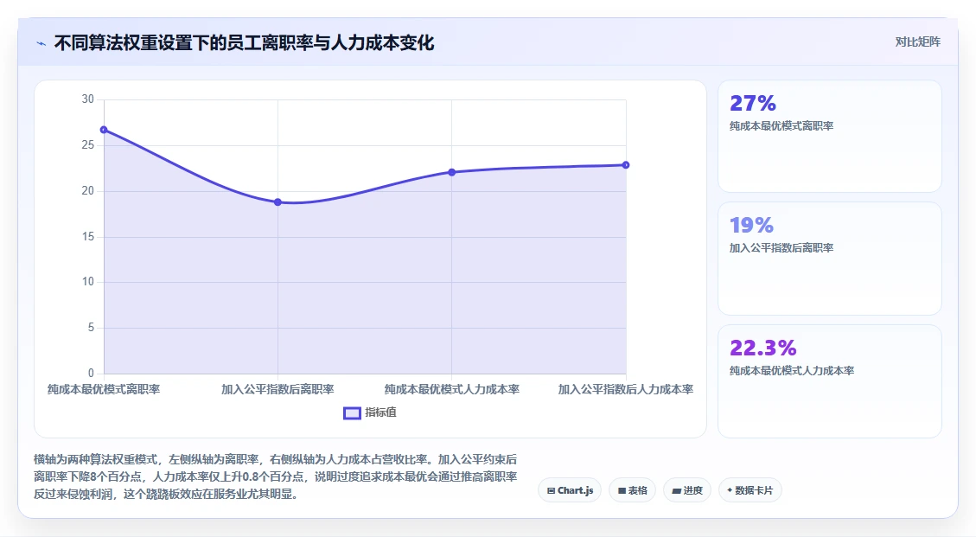
Task: Click the x-axis label 纯成本最优模式人力成本率
Action: (452, 389)
